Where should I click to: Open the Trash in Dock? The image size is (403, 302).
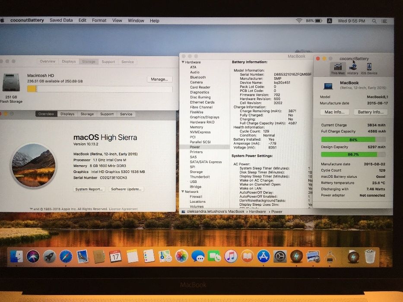coord(370,256)
